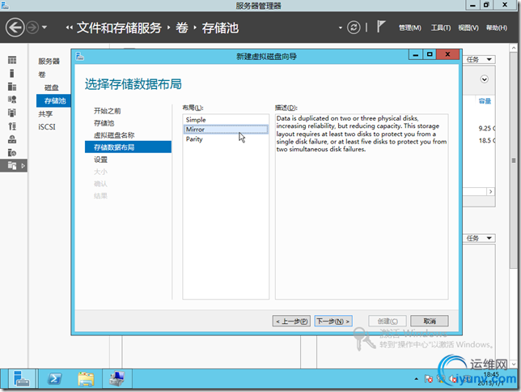Viewport: 521px width, 392px height.
Task: Open the upper 任务 dropdown
Action: pos(479,60)
